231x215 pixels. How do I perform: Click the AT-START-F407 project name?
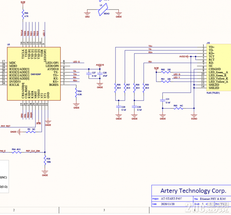pyautogui.click(x=171, y=199)
